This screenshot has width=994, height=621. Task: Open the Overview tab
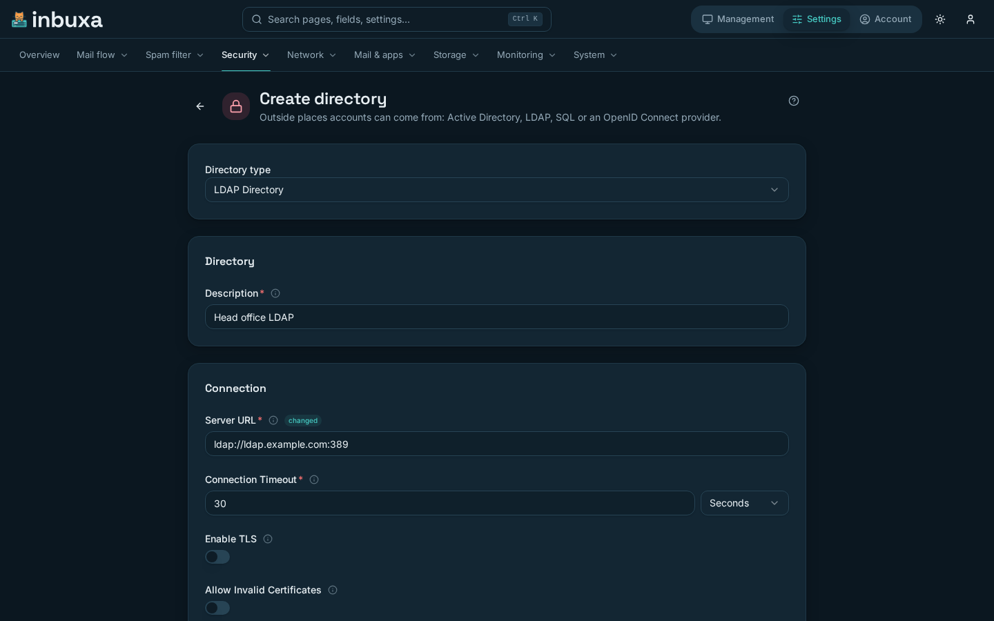point(39,55)
